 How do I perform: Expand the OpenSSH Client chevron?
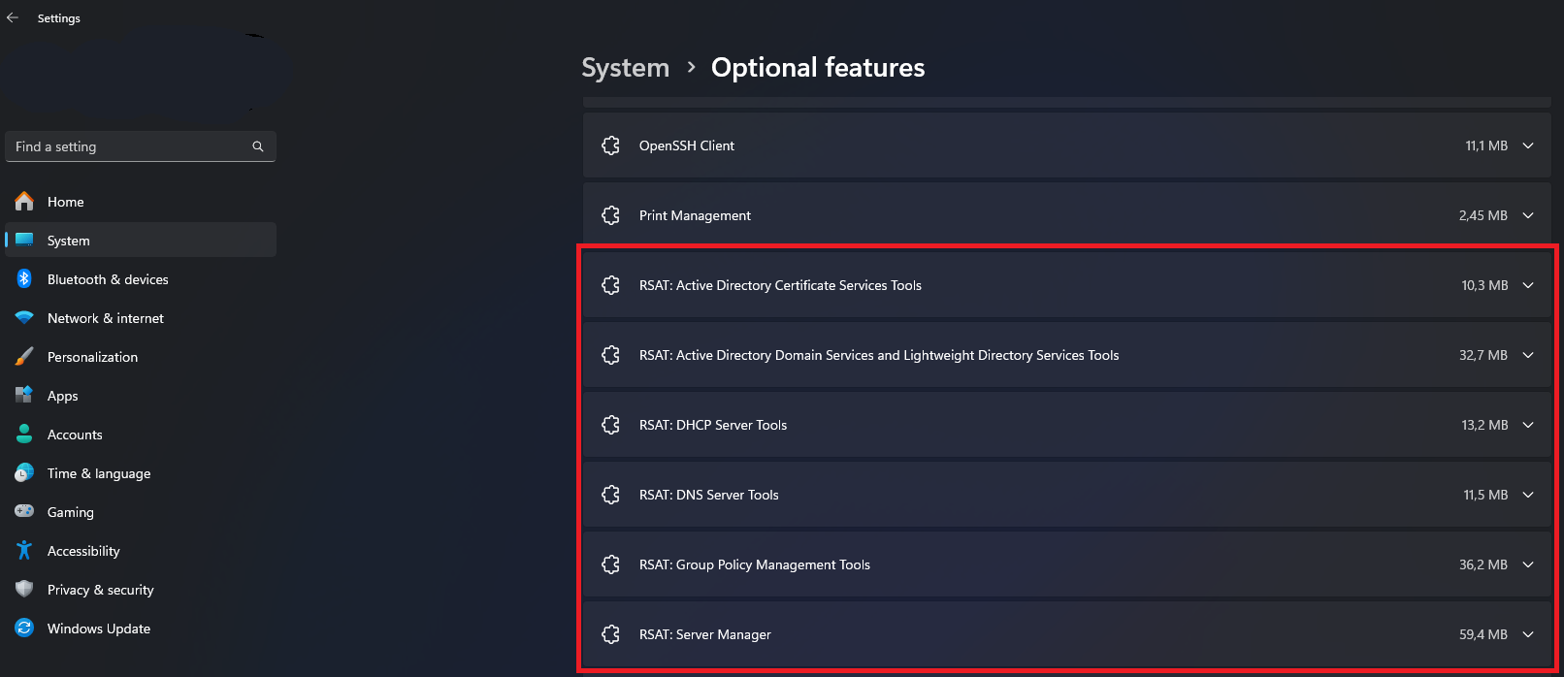(x=1528, y=145)
